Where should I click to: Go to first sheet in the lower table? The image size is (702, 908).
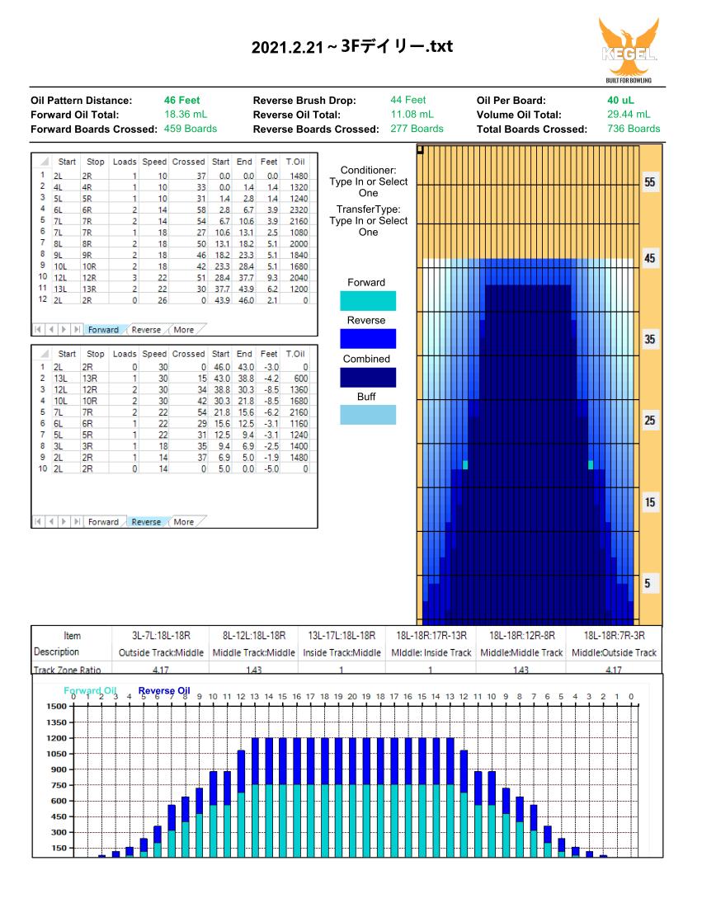click(x=38, y=522)
